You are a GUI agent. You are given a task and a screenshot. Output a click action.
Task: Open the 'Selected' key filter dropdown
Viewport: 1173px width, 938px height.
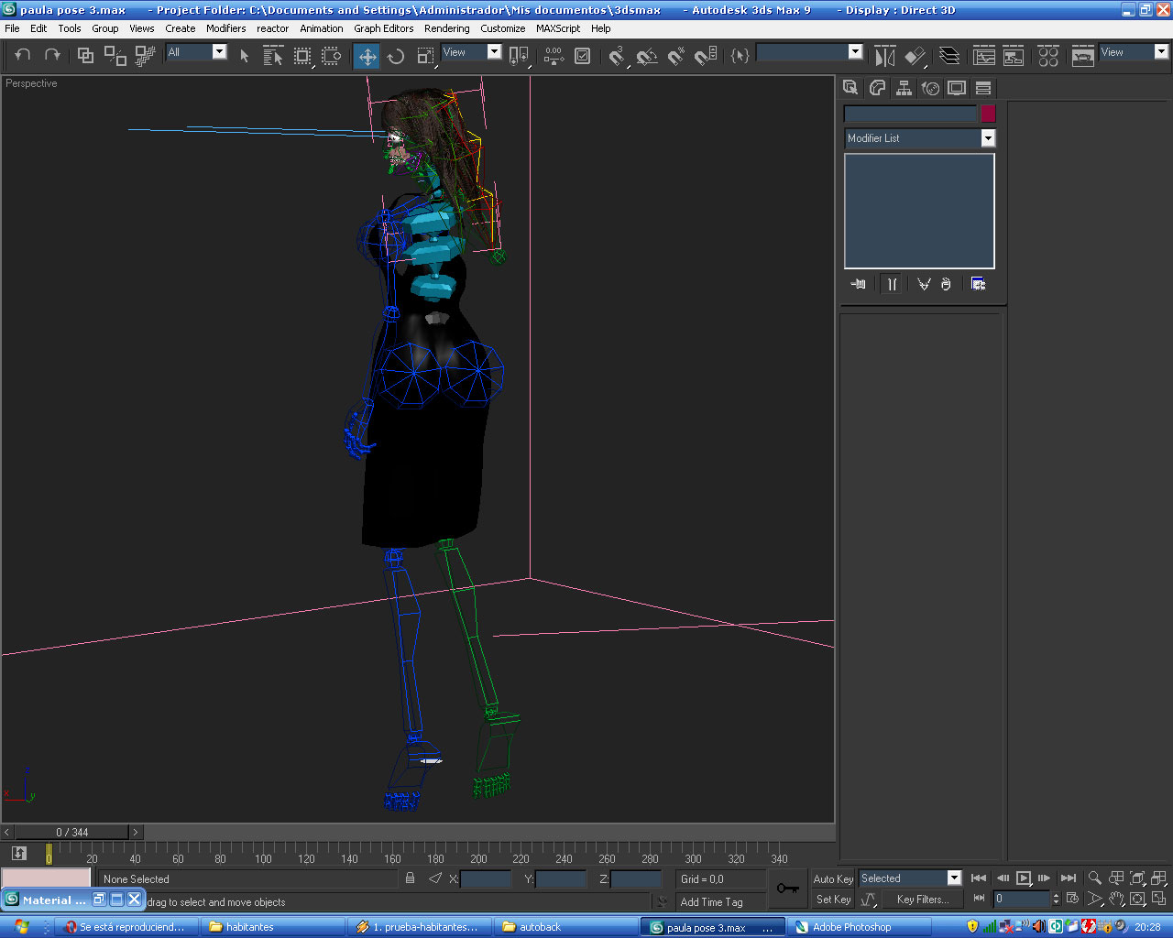click(953, 878)
